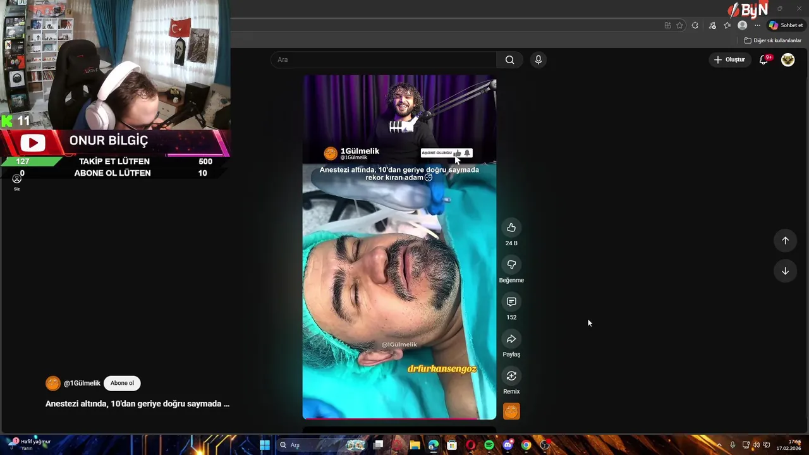Open the sound source thumbnail below Remix
Screen dimensions: 809x455
point(511,411)
